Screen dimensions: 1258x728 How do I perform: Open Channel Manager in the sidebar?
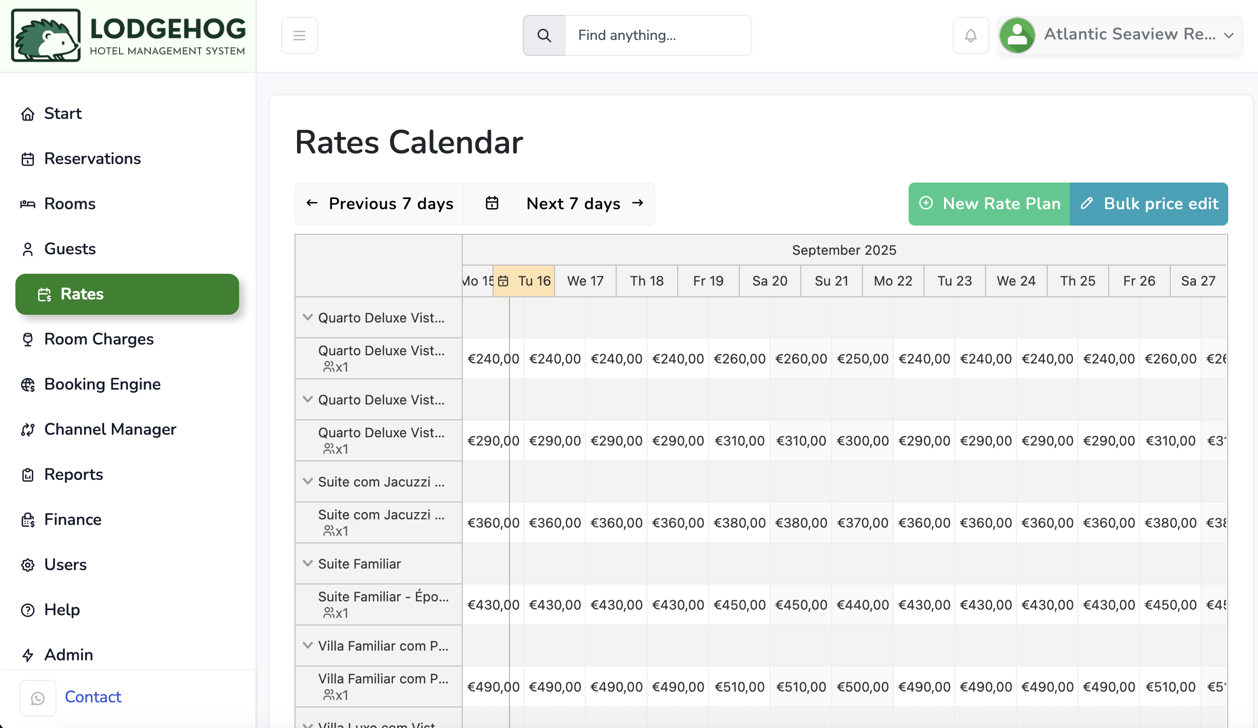(110, 429)
